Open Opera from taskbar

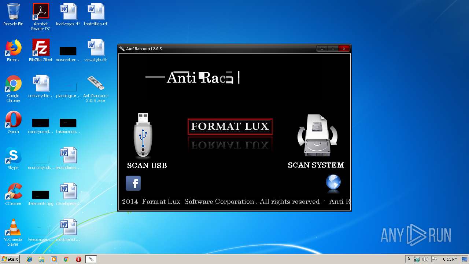click(x=78, y=259)
